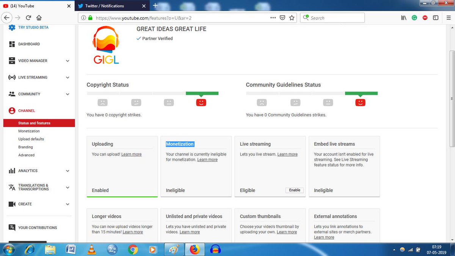The image size is (455, 256).
Task: Click the Video Manager sidebar icon
Action: click(12, 61)
